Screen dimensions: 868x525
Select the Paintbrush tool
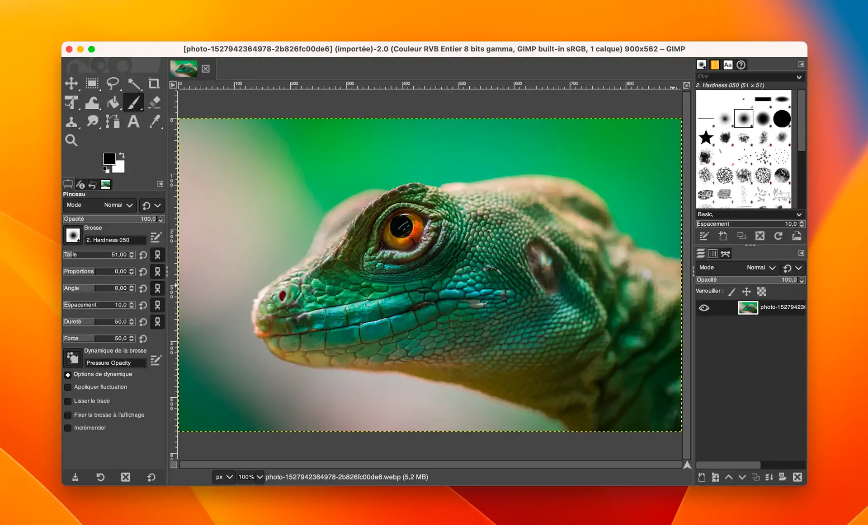click(134, 102)
